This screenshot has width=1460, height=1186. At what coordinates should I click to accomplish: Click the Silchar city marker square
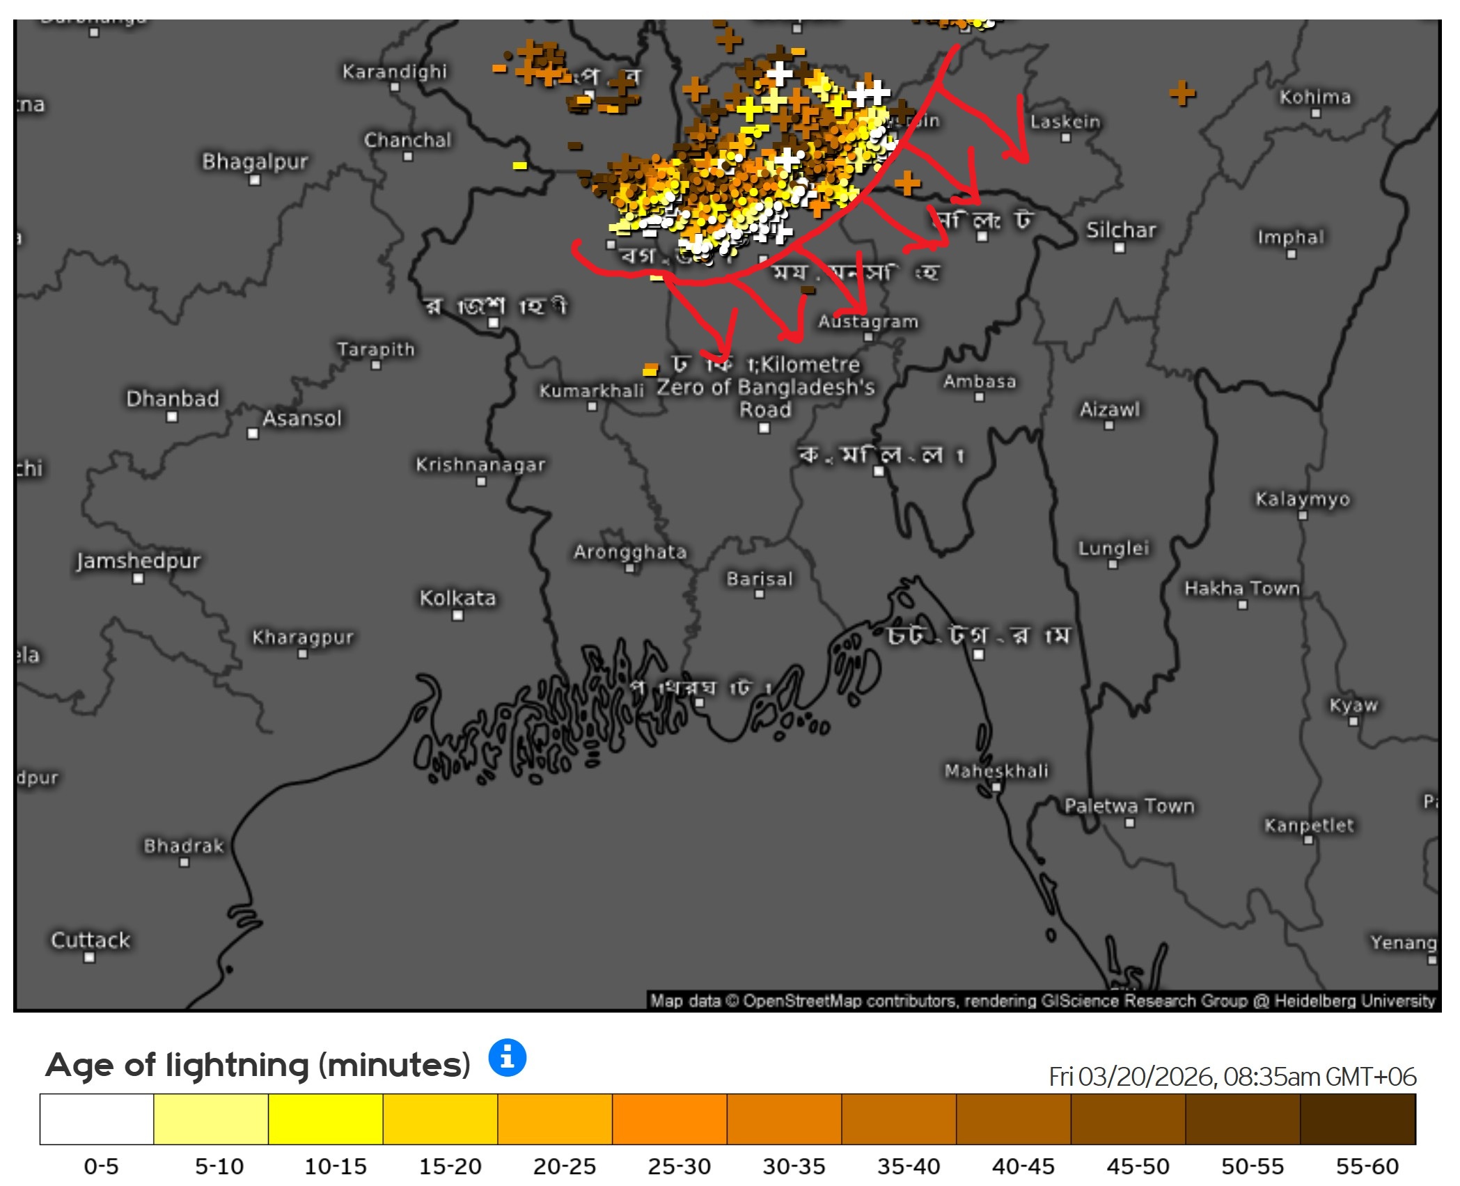click(x=1119, y=248)
